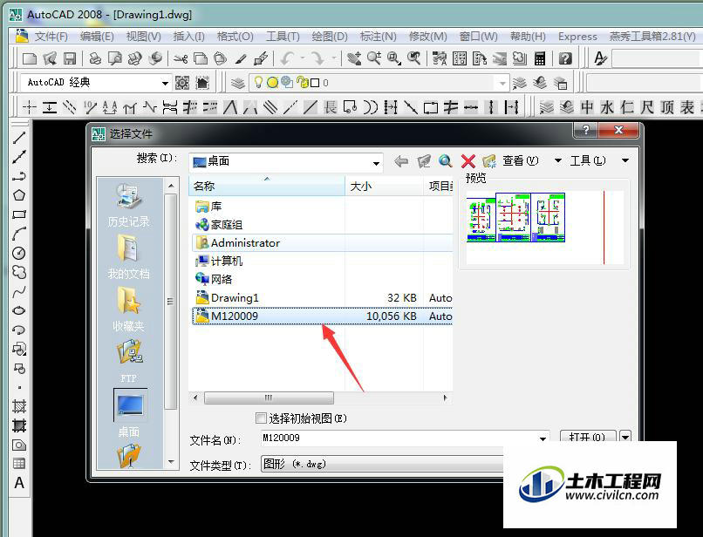Expand the Open button arrow options
This screenshot has height=537, width=703.
tap(625, 437)
